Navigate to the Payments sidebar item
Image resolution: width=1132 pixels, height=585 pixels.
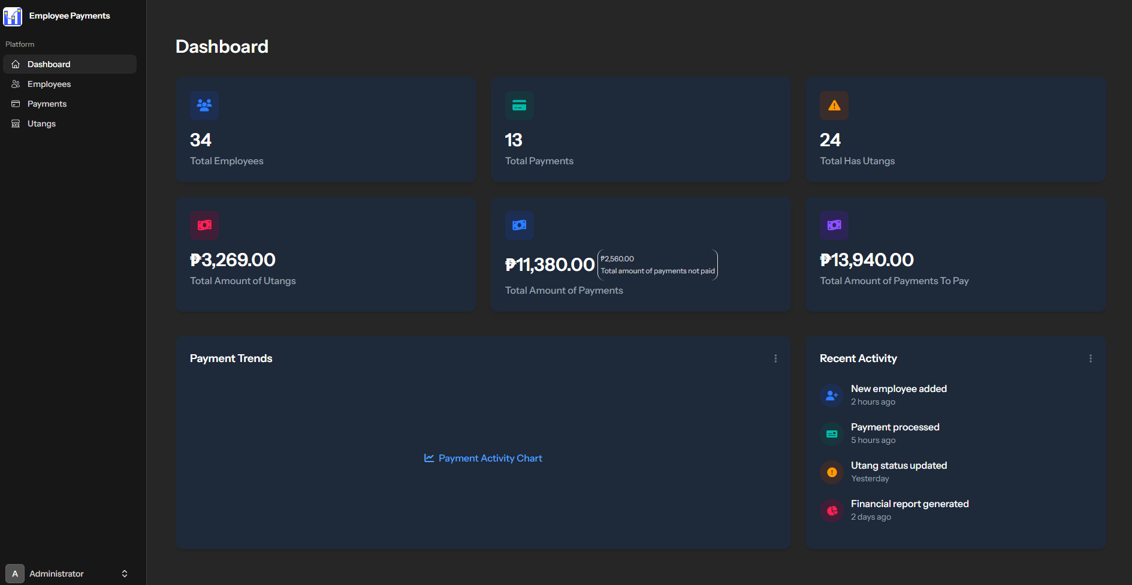47,104
